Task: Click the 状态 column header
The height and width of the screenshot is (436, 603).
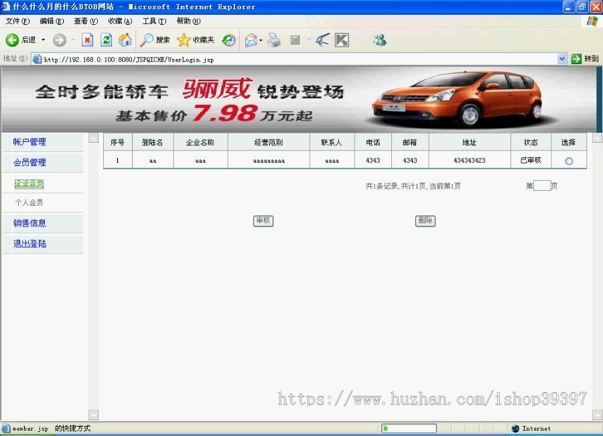Action: tap(531, 142)
